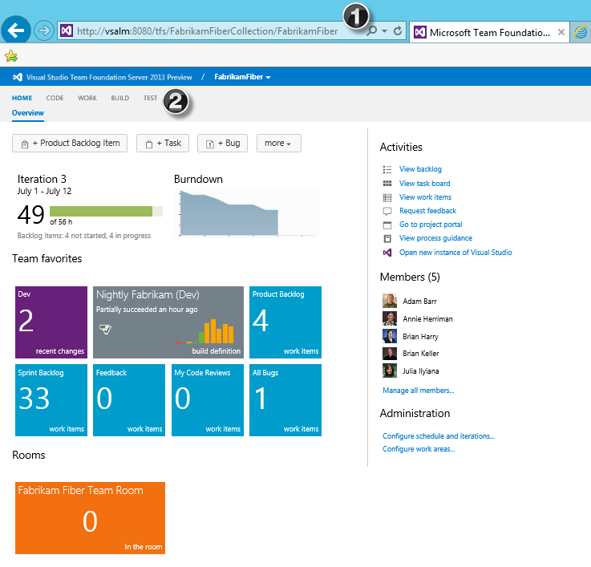591x567 pixels.
Task: Open the more work item types dropdown
Action: [x=278, y=144]
